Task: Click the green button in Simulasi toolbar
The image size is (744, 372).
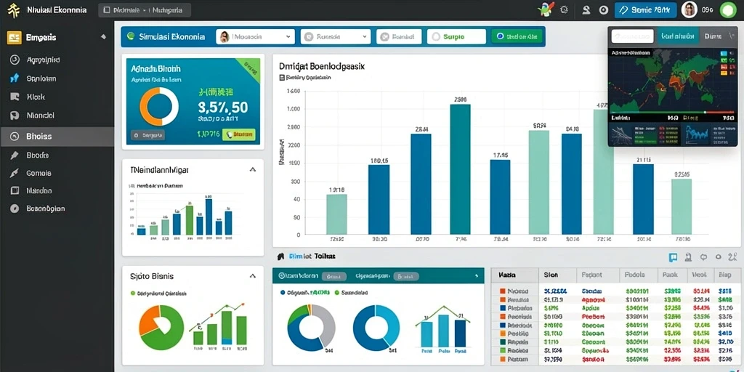Action: tap(517, 36)
